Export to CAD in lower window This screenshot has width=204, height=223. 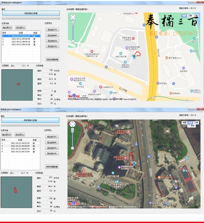(52, 153)
